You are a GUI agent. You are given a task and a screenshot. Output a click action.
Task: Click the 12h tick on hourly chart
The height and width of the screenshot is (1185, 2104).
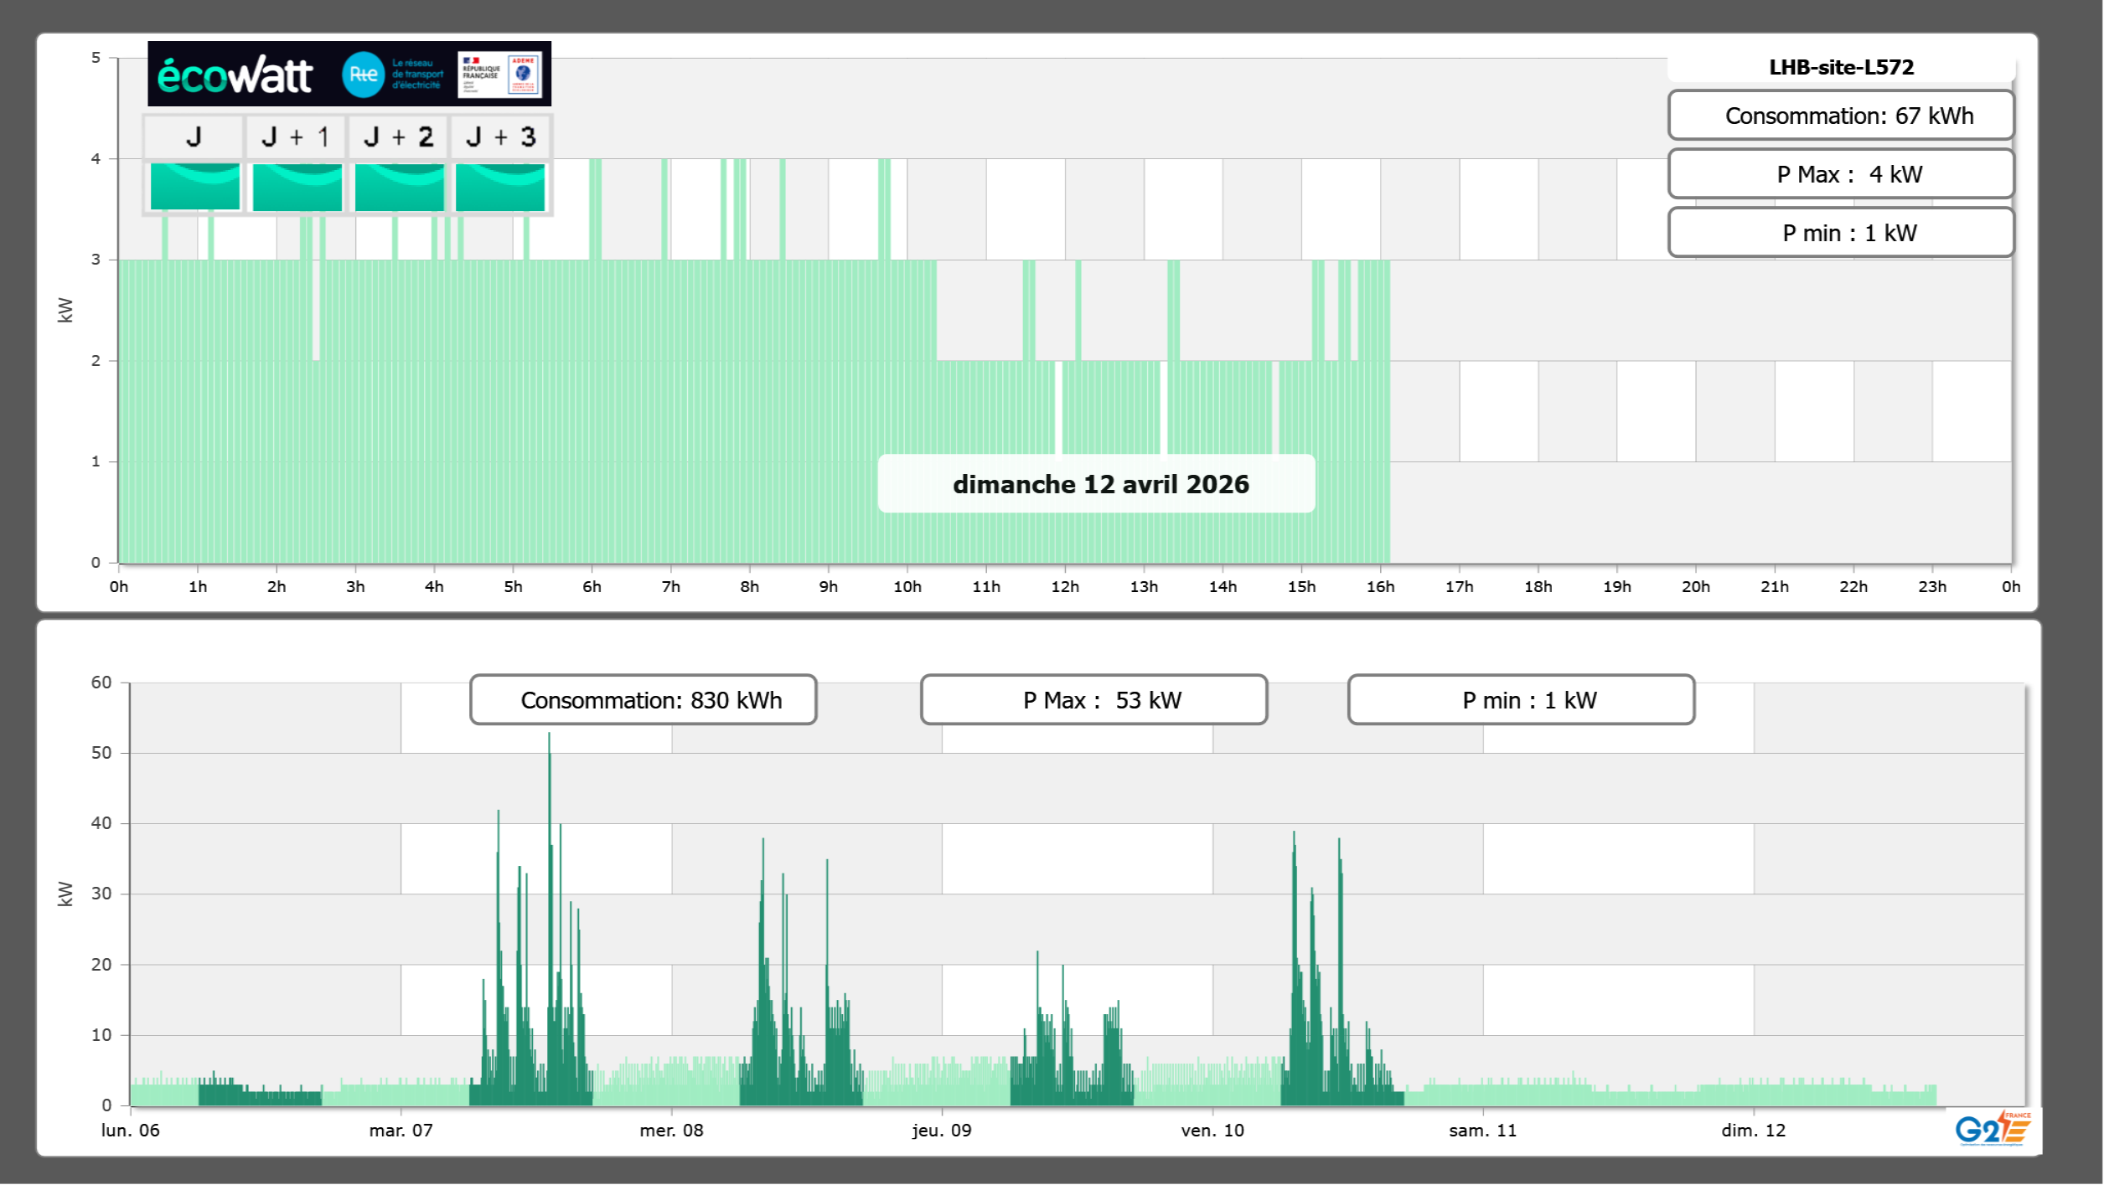coord(1064,586)
